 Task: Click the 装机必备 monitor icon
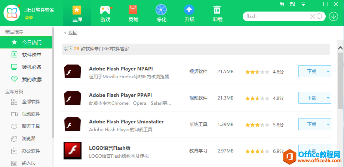[x=14, y=67]
